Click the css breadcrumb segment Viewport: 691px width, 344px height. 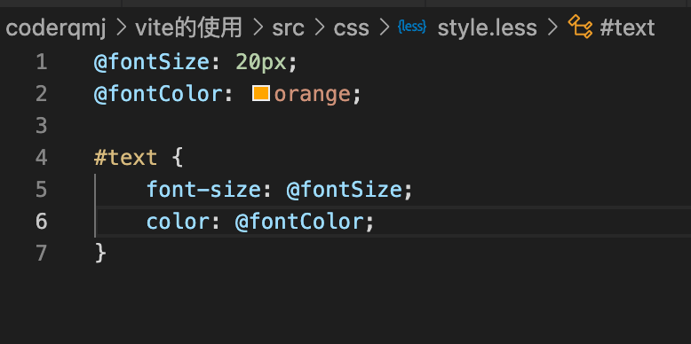[351, 28]
